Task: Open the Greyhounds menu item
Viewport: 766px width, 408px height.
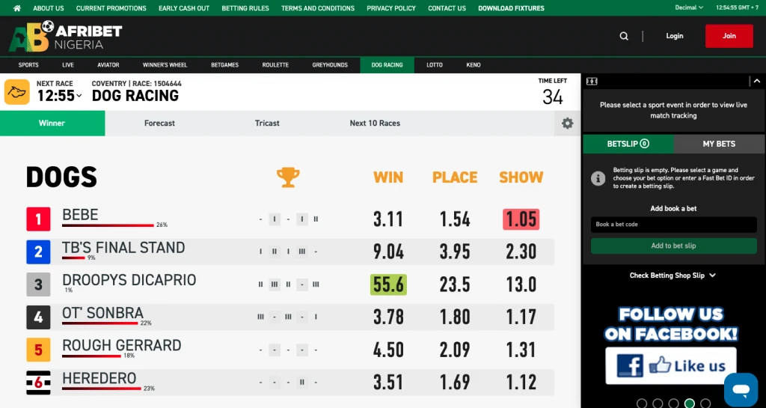Action: point(330,65)
